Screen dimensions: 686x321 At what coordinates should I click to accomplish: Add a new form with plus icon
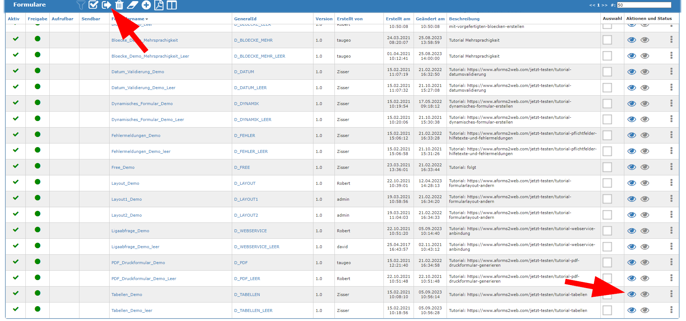[146, 5]
